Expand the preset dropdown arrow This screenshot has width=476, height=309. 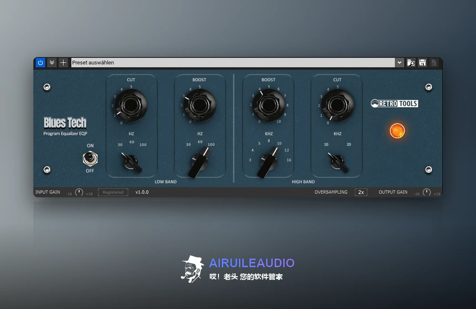(399, 62)
